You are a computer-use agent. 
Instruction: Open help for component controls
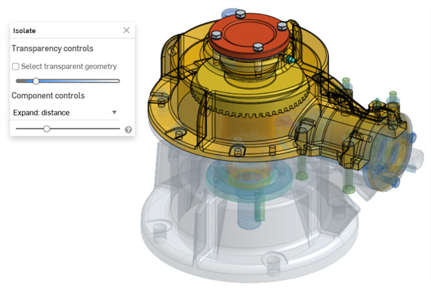point(129,130)
